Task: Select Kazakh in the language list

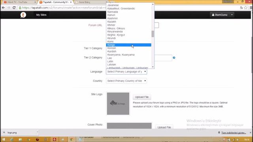Action: pyautogui.click(x=128, y=22)
